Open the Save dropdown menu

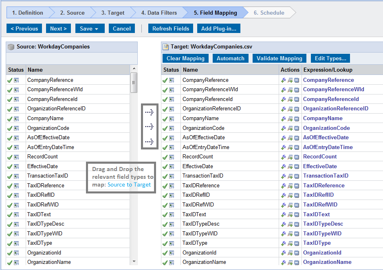(x=90, y=29)
